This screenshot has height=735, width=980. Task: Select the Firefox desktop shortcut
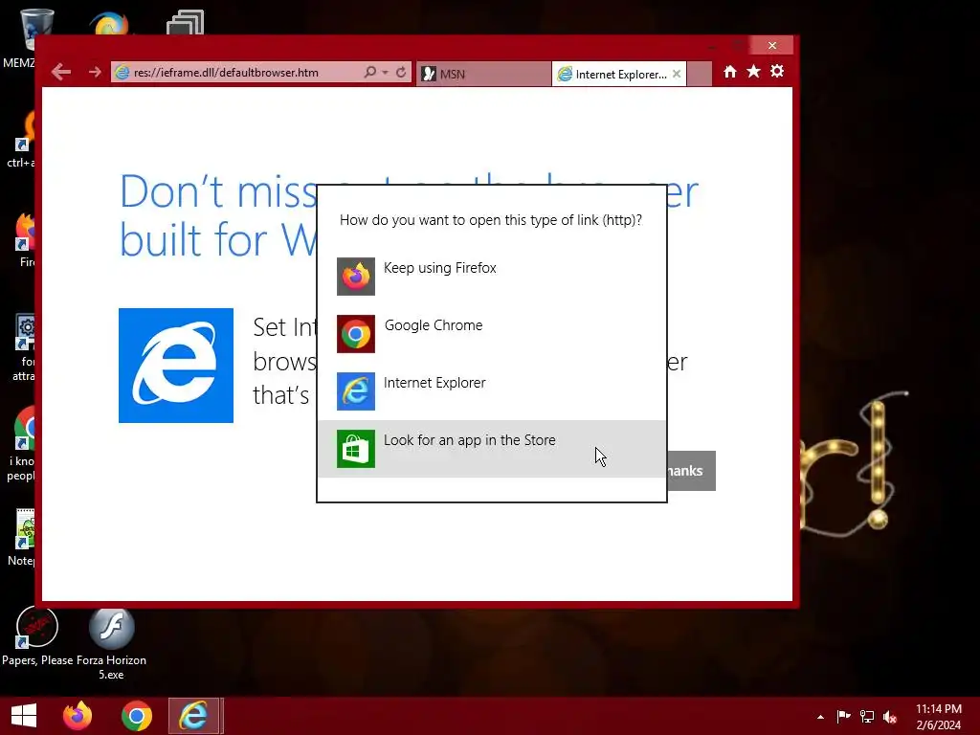click(25, 240)
